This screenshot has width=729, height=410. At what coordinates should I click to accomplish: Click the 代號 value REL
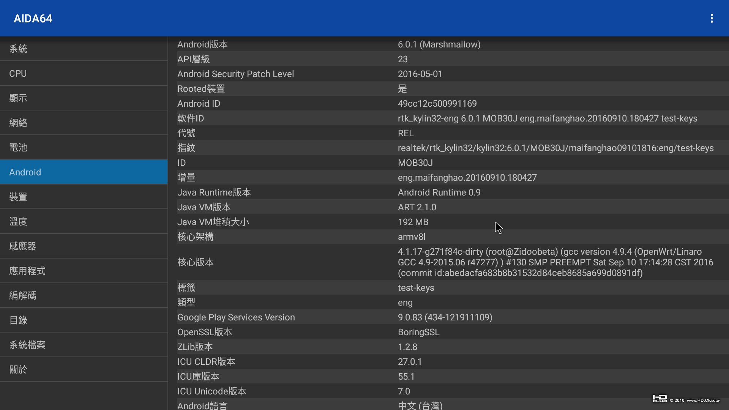click(x=406, y=133)
